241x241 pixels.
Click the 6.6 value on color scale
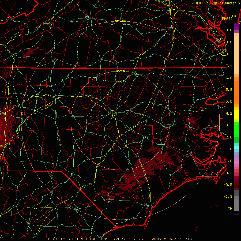(x=229, y=78)
